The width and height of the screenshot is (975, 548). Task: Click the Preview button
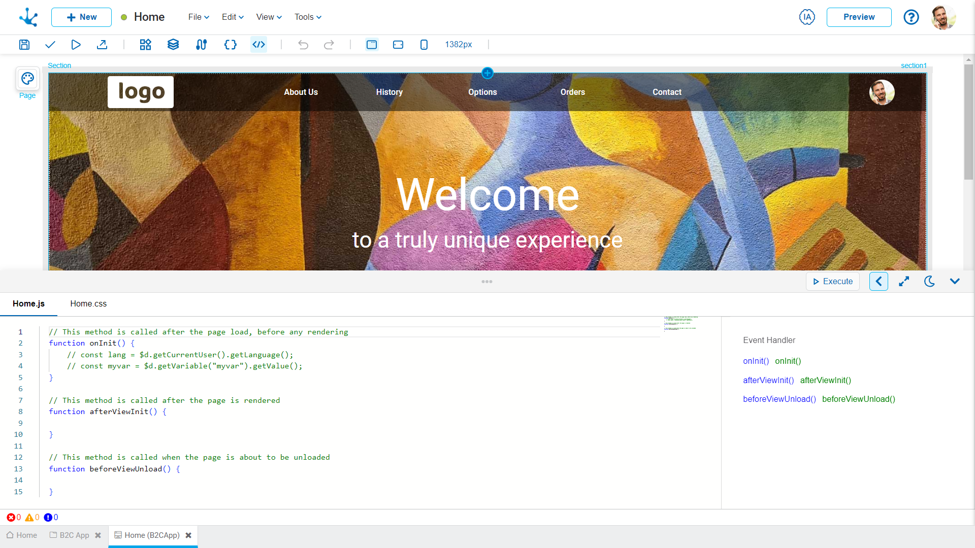pyautogui.click(x=859, y=17)
